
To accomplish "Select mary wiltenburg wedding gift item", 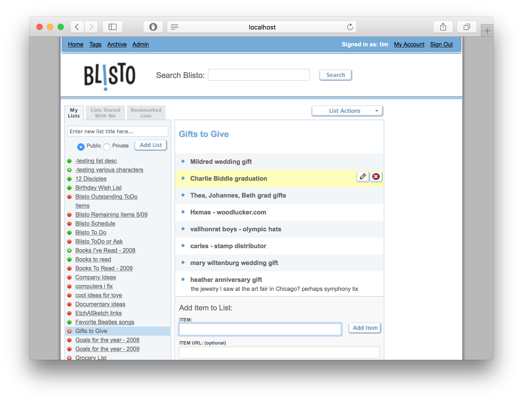I will (279, 263).
